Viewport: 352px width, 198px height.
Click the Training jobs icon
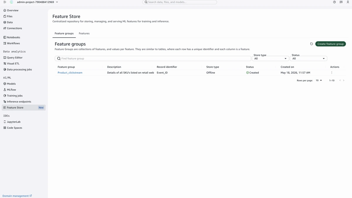point(5,96)
